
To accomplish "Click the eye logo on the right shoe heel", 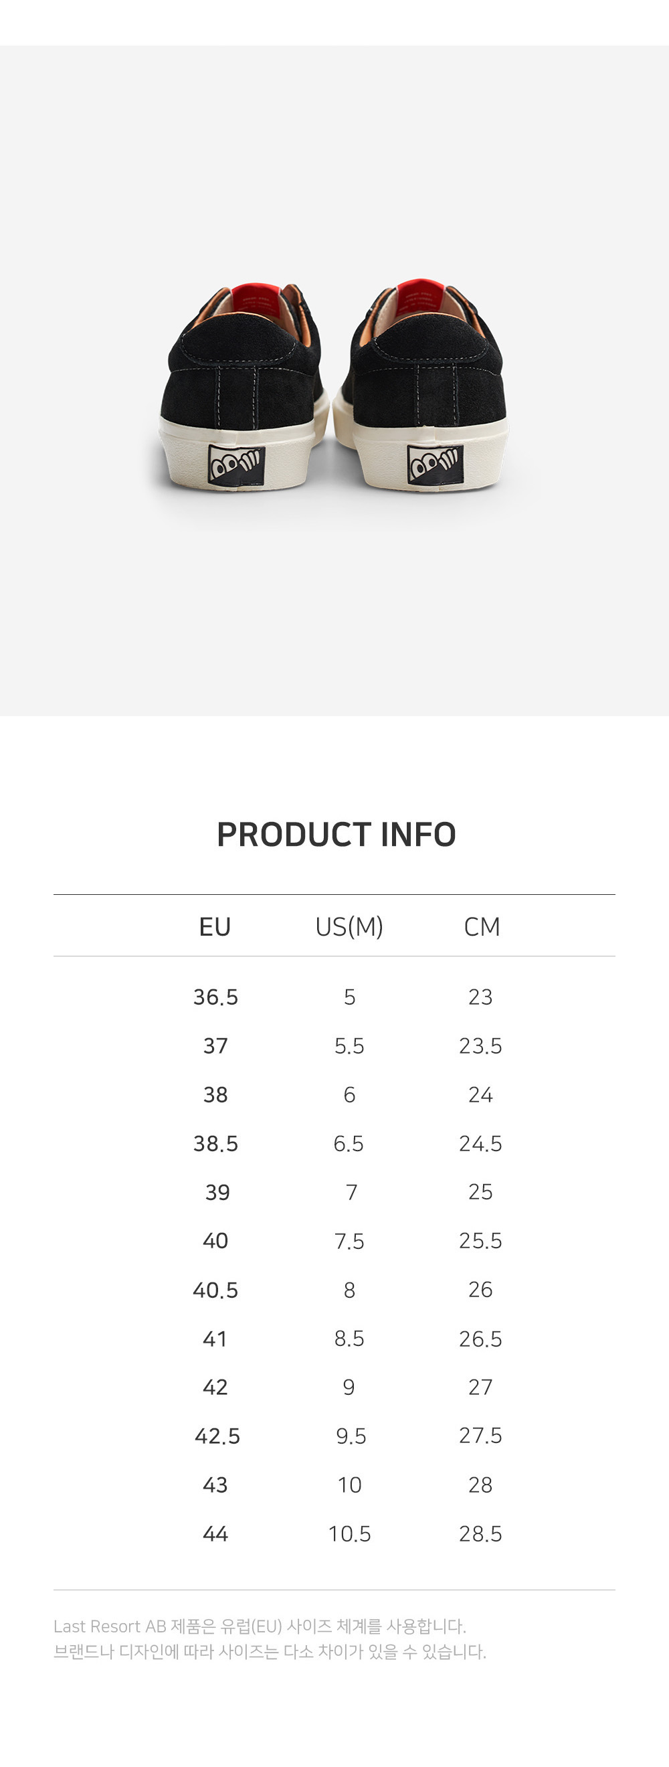I will 435,465.
